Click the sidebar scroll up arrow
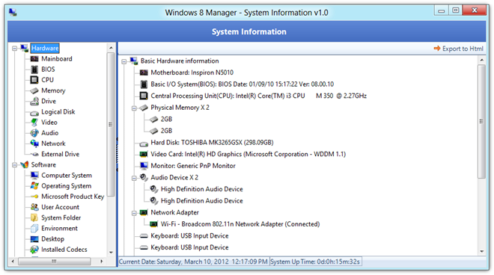 (111, 48)
